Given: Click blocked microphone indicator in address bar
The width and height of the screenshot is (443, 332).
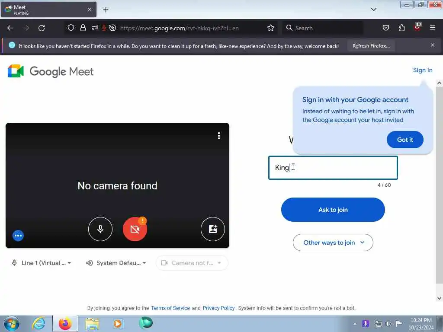Looking at the screenshot, I should 104,28.
